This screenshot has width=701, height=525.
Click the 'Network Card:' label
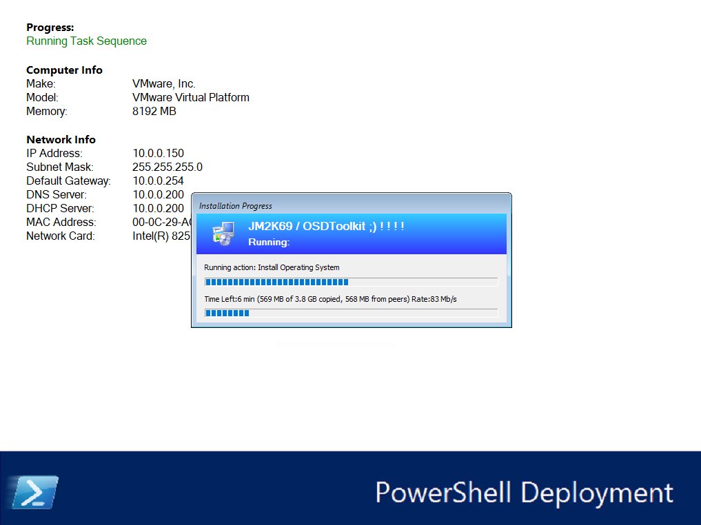click(61, 236)
